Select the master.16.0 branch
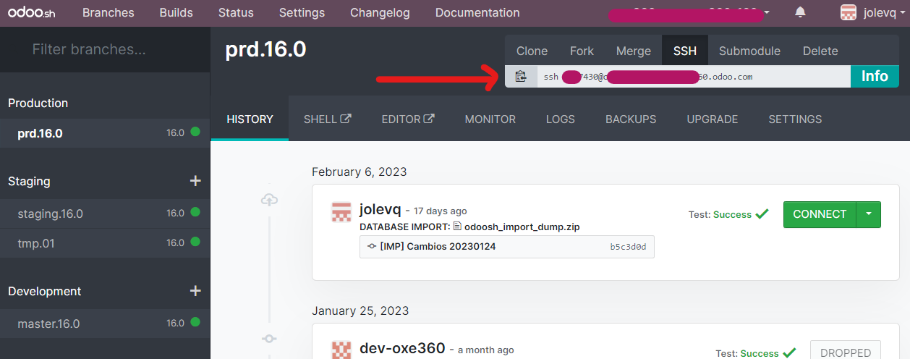The image size is (910, 359). click(x=105, y=324)
